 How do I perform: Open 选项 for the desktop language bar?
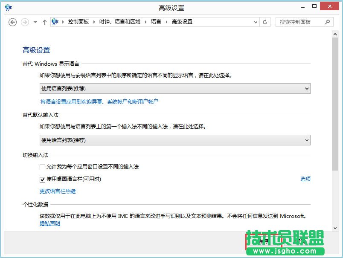[x=305, y=179]
